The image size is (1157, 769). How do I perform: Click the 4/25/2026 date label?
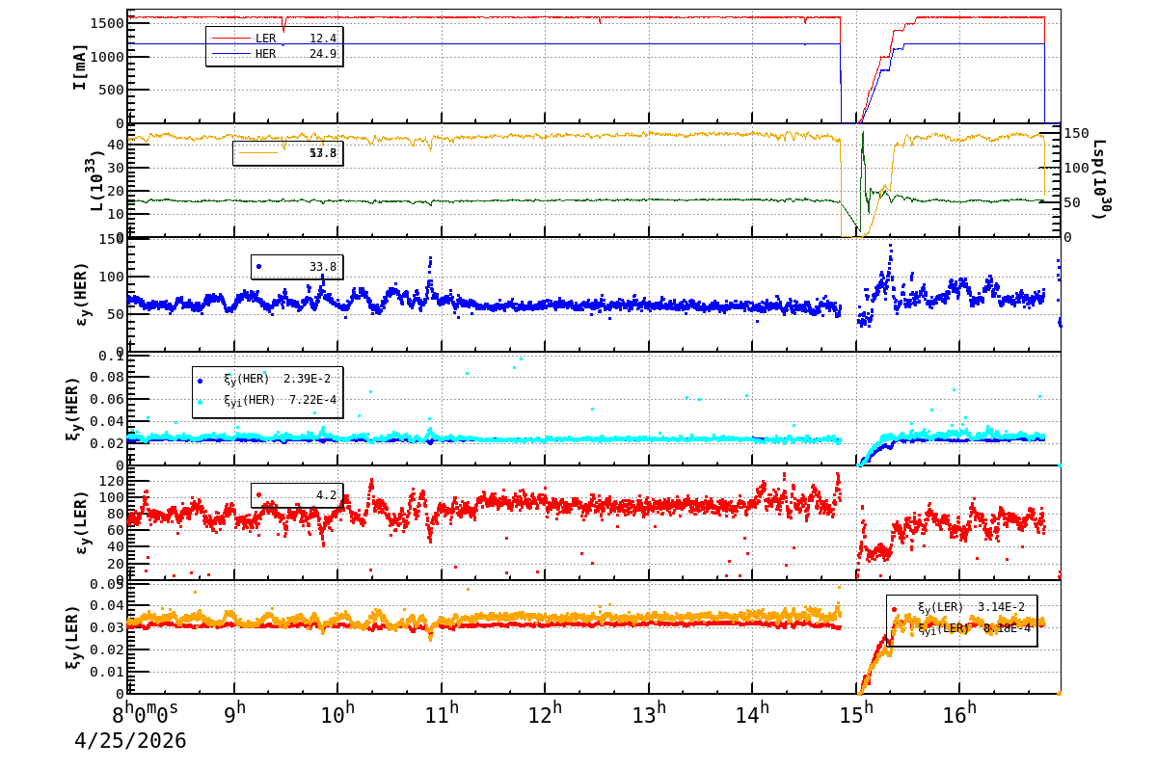point(130,741)
